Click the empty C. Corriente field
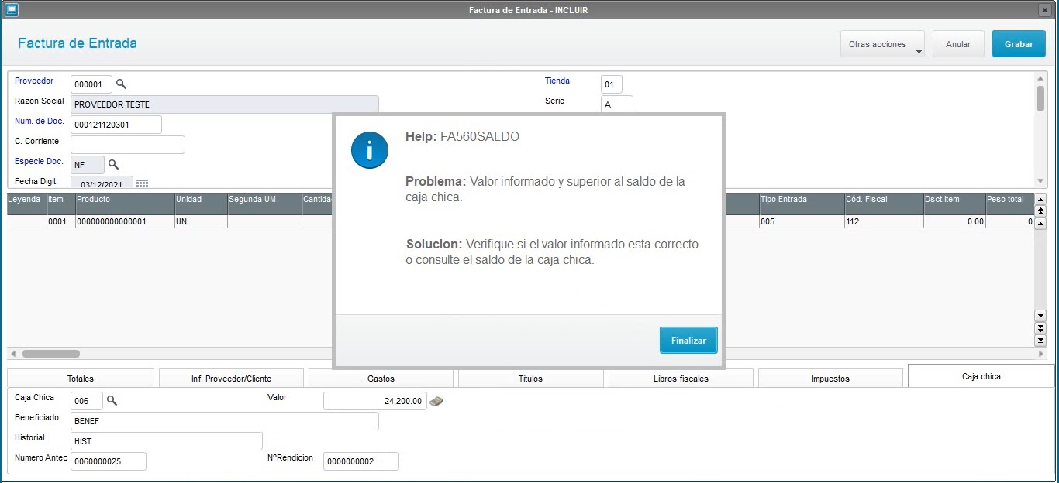The image size is (1059, 483). (x=128, y=145)
